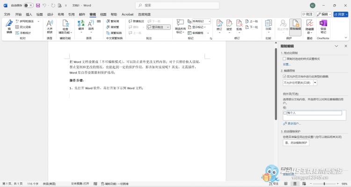The width and height of the screenshot is (351, 187).
Task: Open the 文件 (File) menu tab
Action: [x=7, y=14]
